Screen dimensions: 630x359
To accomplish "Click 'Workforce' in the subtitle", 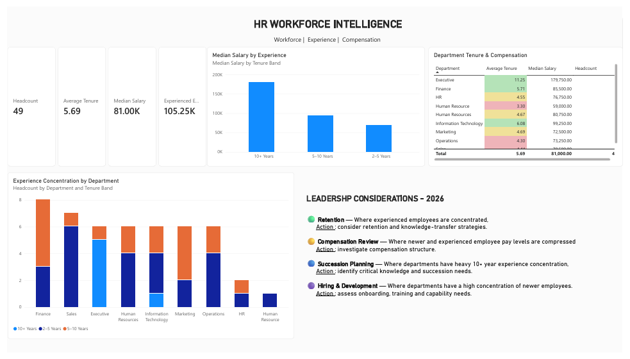I will tap(287, 40).
